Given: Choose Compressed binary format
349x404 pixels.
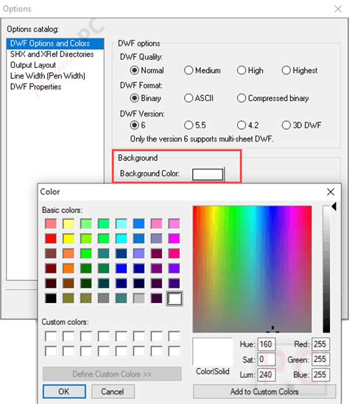Looking at the screenshot, I should pyautogui.click(x=272, y=98).
